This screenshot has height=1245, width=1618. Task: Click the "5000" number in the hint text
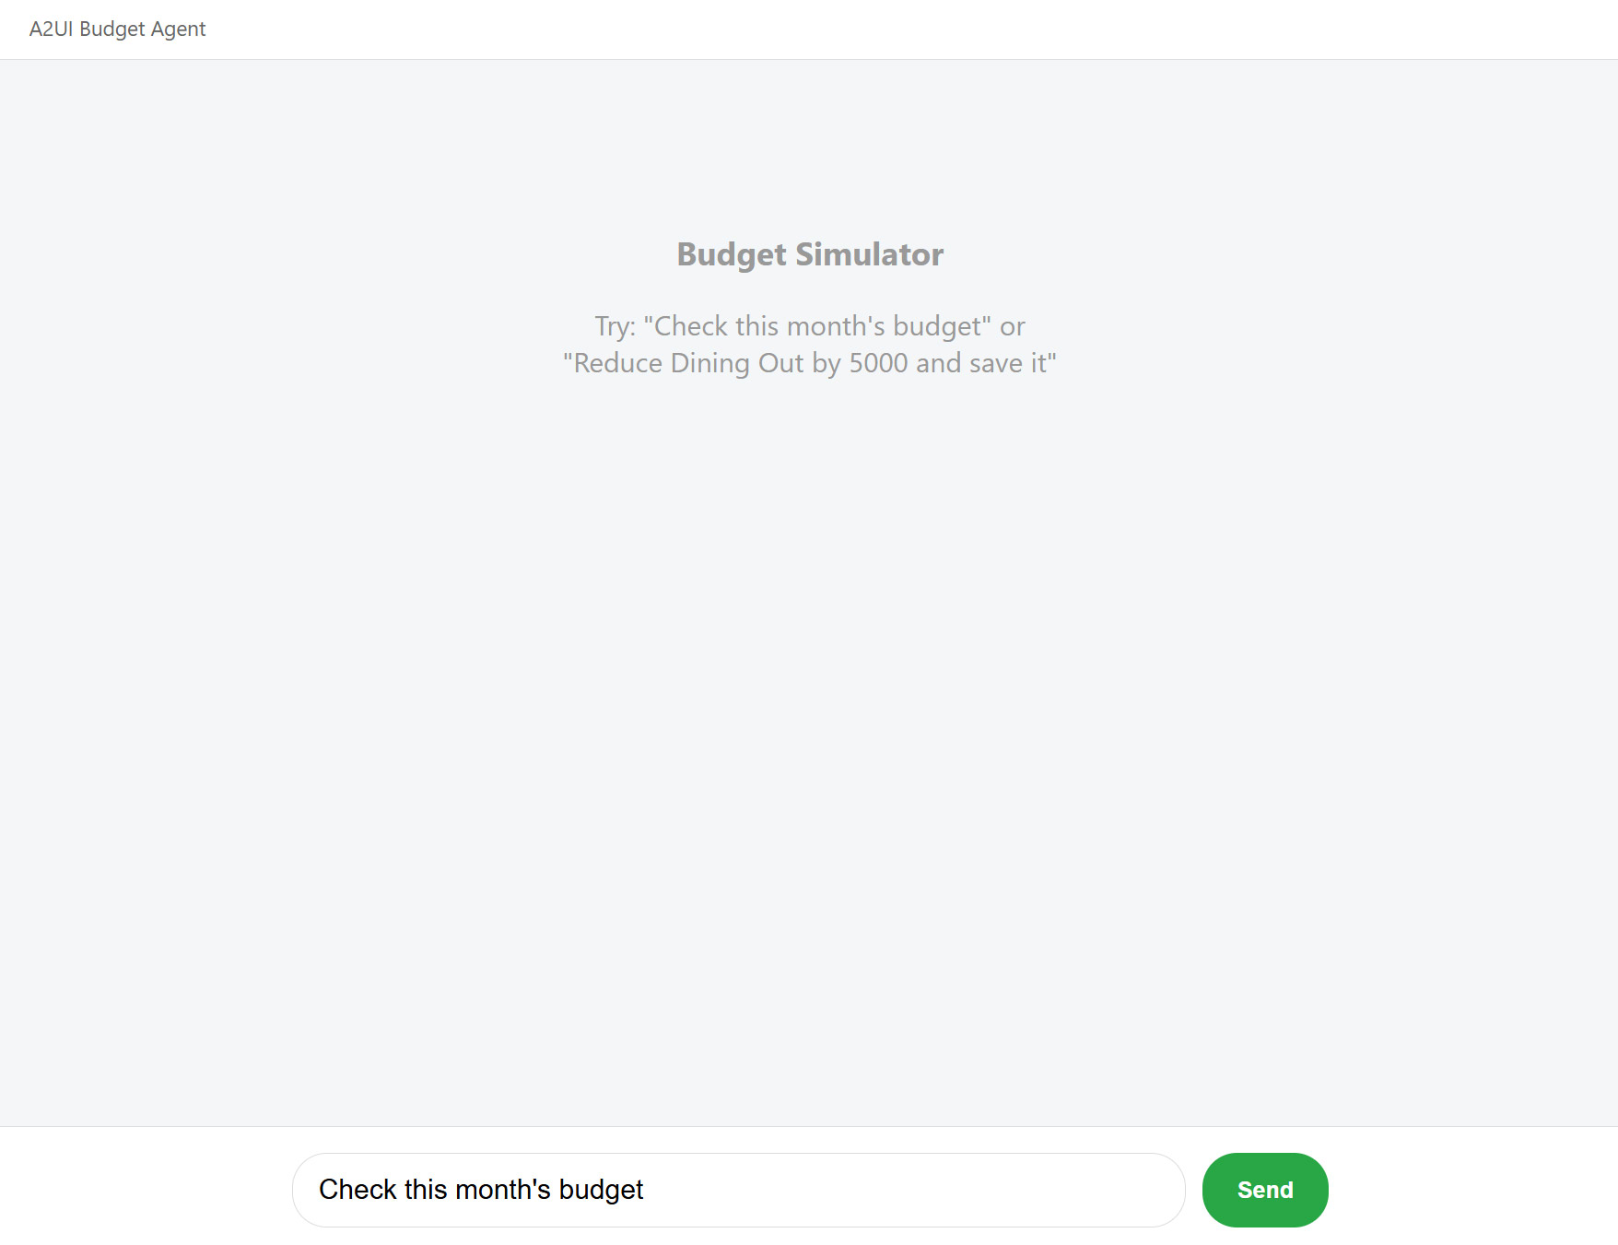pos(878,363)
